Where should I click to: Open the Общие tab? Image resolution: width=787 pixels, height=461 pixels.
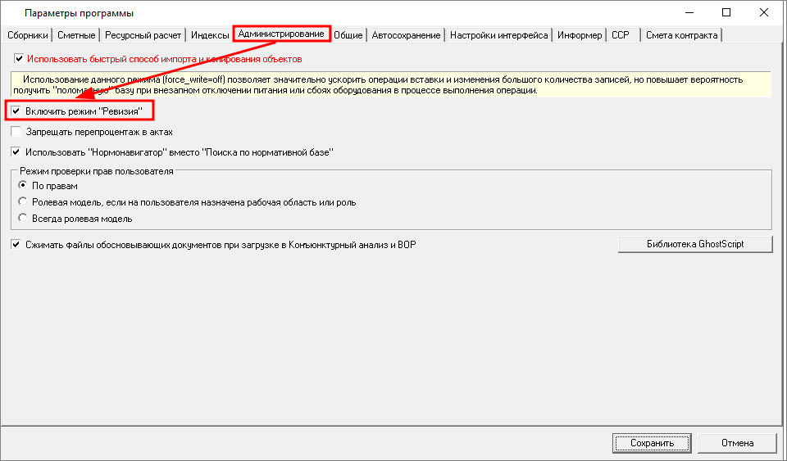point(349,35)
